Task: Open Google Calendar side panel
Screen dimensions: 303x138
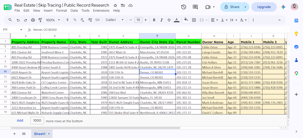Action: (296, 20)
